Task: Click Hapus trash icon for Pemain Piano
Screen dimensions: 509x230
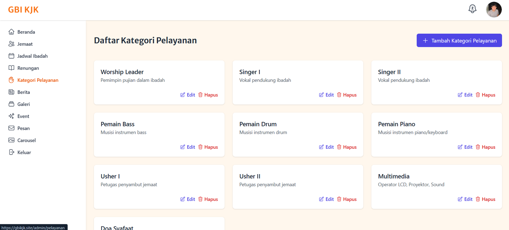Action: 478,147
